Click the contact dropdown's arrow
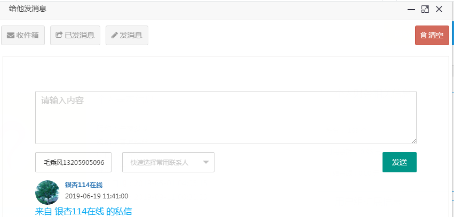Screen dimensions: 454x217 (x=206, y=162)
